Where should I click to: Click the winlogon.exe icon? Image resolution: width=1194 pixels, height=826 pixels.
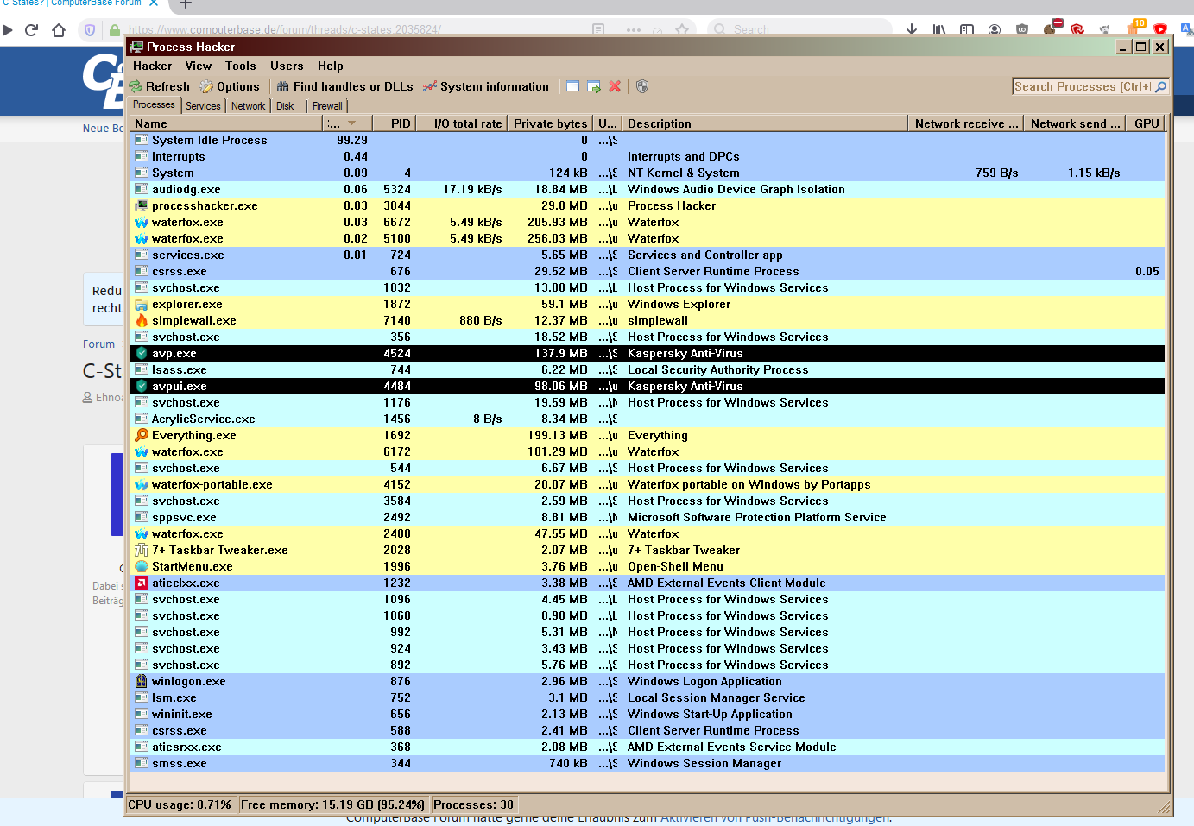142,681
